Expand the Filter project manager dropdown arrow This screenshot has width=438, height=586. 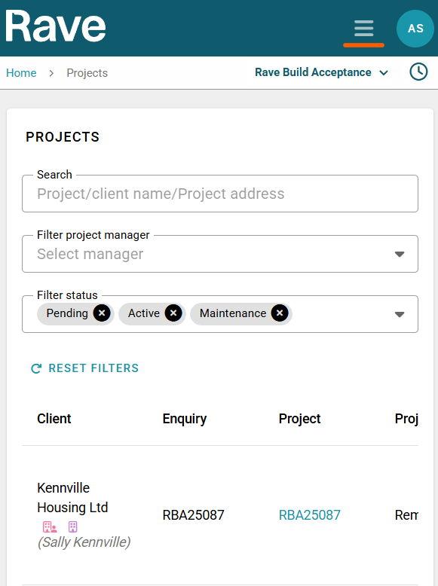[400, 254]
